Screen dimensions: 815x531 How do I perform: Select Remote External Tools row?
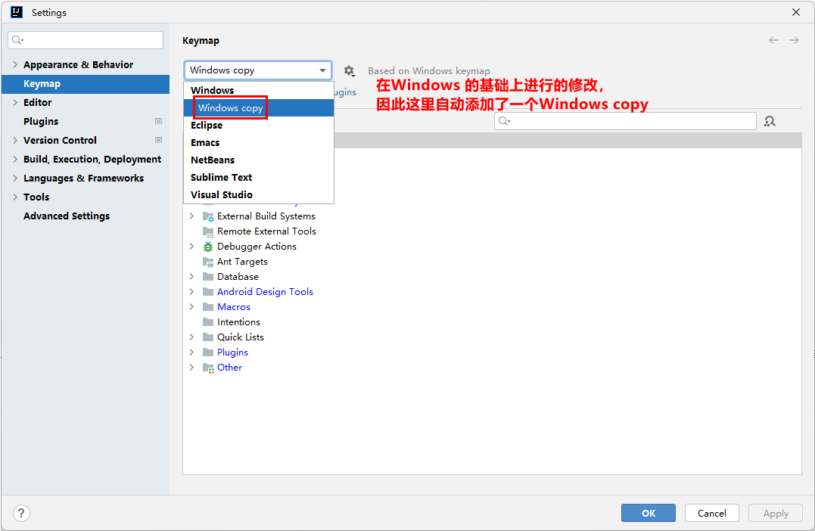(492, 231)
